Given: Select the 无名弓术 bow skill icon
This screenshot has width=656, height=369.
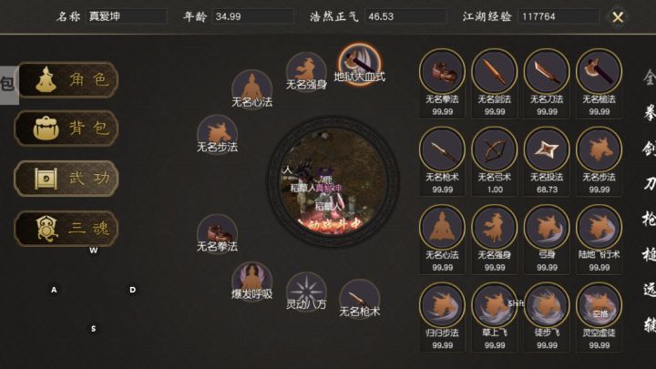Looking at the screenshot, I should [495, 149].
